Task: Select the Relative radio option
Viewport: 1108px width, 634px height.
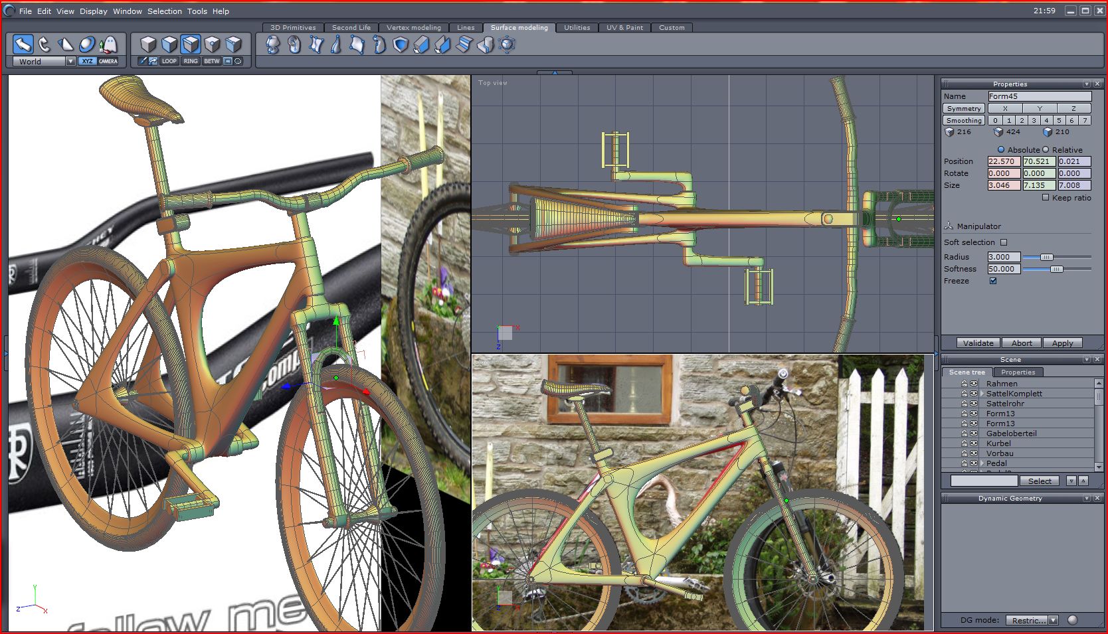Action: click(1046, 150)
